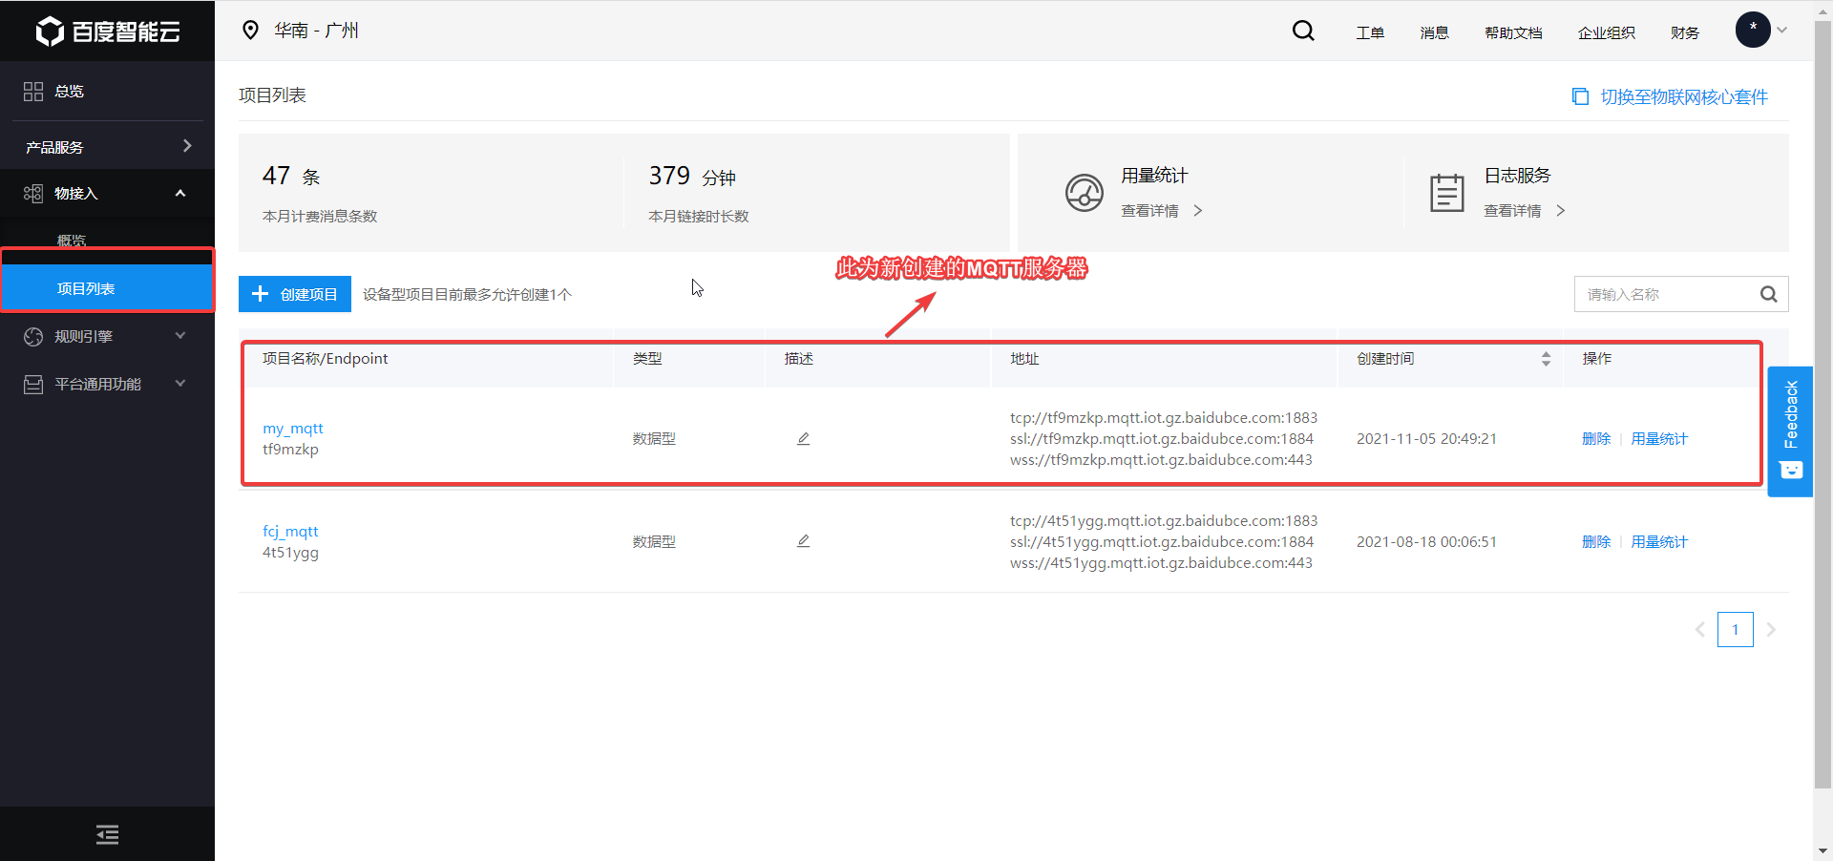Expand the user avatar dropdown arrow
This screenshot has width=1833, height=861.
(x=1781, y=31)
